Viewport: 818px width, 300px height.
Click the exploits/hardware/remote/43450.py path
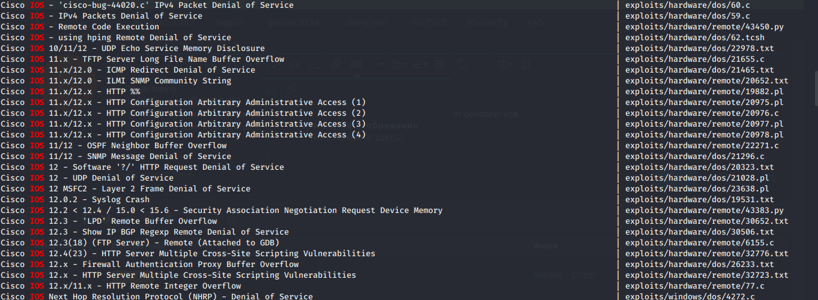click(x=704, y=27)
